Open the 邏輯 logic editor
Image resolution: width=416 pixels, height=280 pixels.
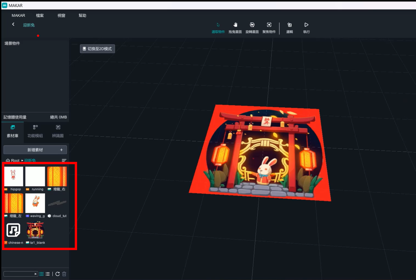point(290,28)
